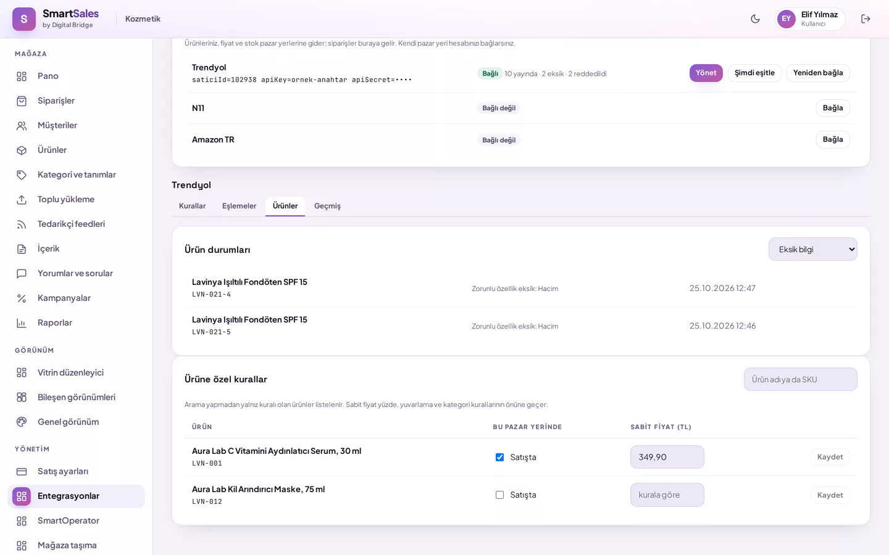The image size is (889, 555).
Task: Open Elif Yılmaz user profile
Action: pyautogui.click(x=810, y=18)
